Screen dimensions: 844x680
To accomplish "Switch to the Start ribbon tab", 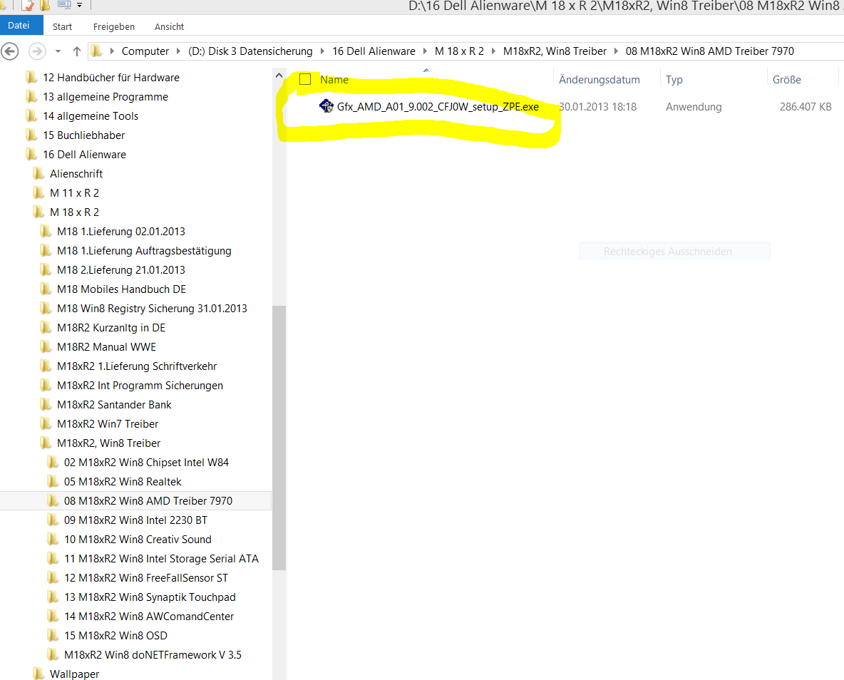I will (63, 26).
